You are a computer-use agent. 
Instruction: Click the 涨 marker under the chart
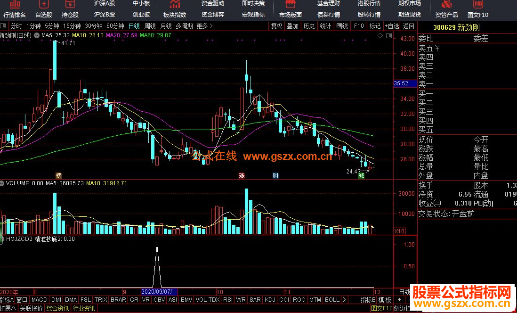pos(242,176)
